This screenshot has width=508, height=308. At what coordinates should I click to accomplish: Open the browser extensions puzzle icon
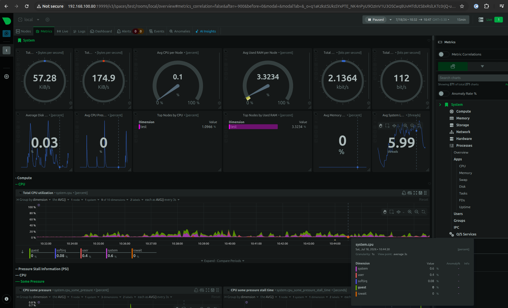tap(487, 6)
